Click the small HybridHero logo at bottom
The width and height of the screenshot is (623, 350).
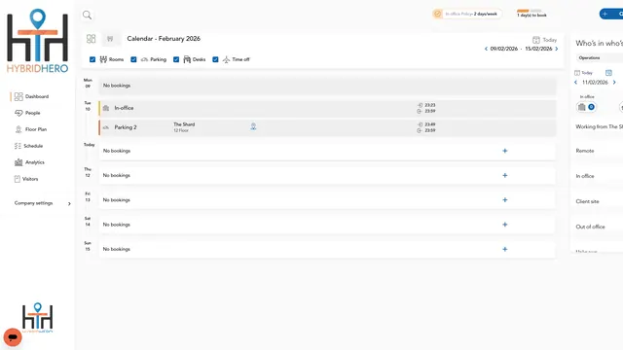tap(37, 318)
